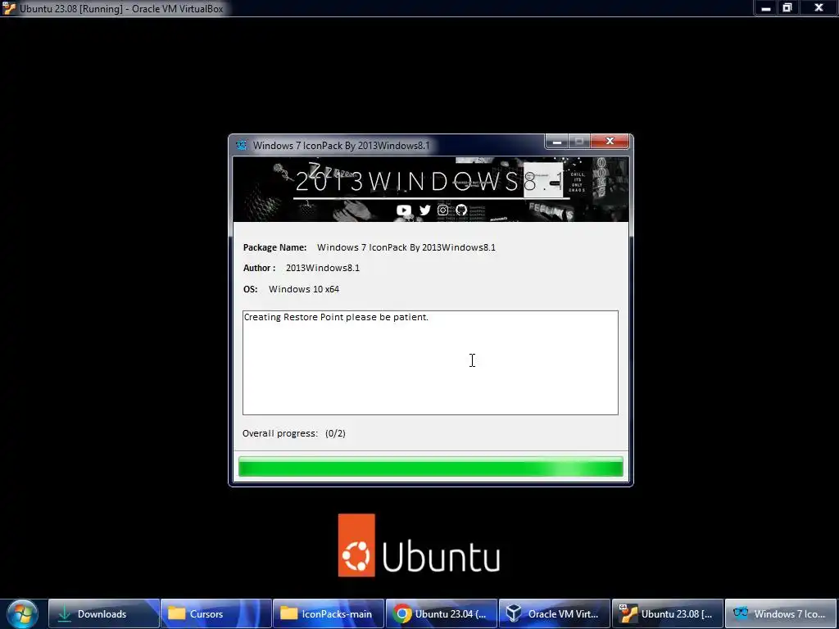Screen dimensions: 839x629
Task: Restore down the VirtualBox VM window
Action: coord(787,7)
